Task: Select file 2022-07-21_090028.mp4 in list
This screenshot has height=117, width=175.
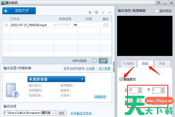Action: (29, 25)
